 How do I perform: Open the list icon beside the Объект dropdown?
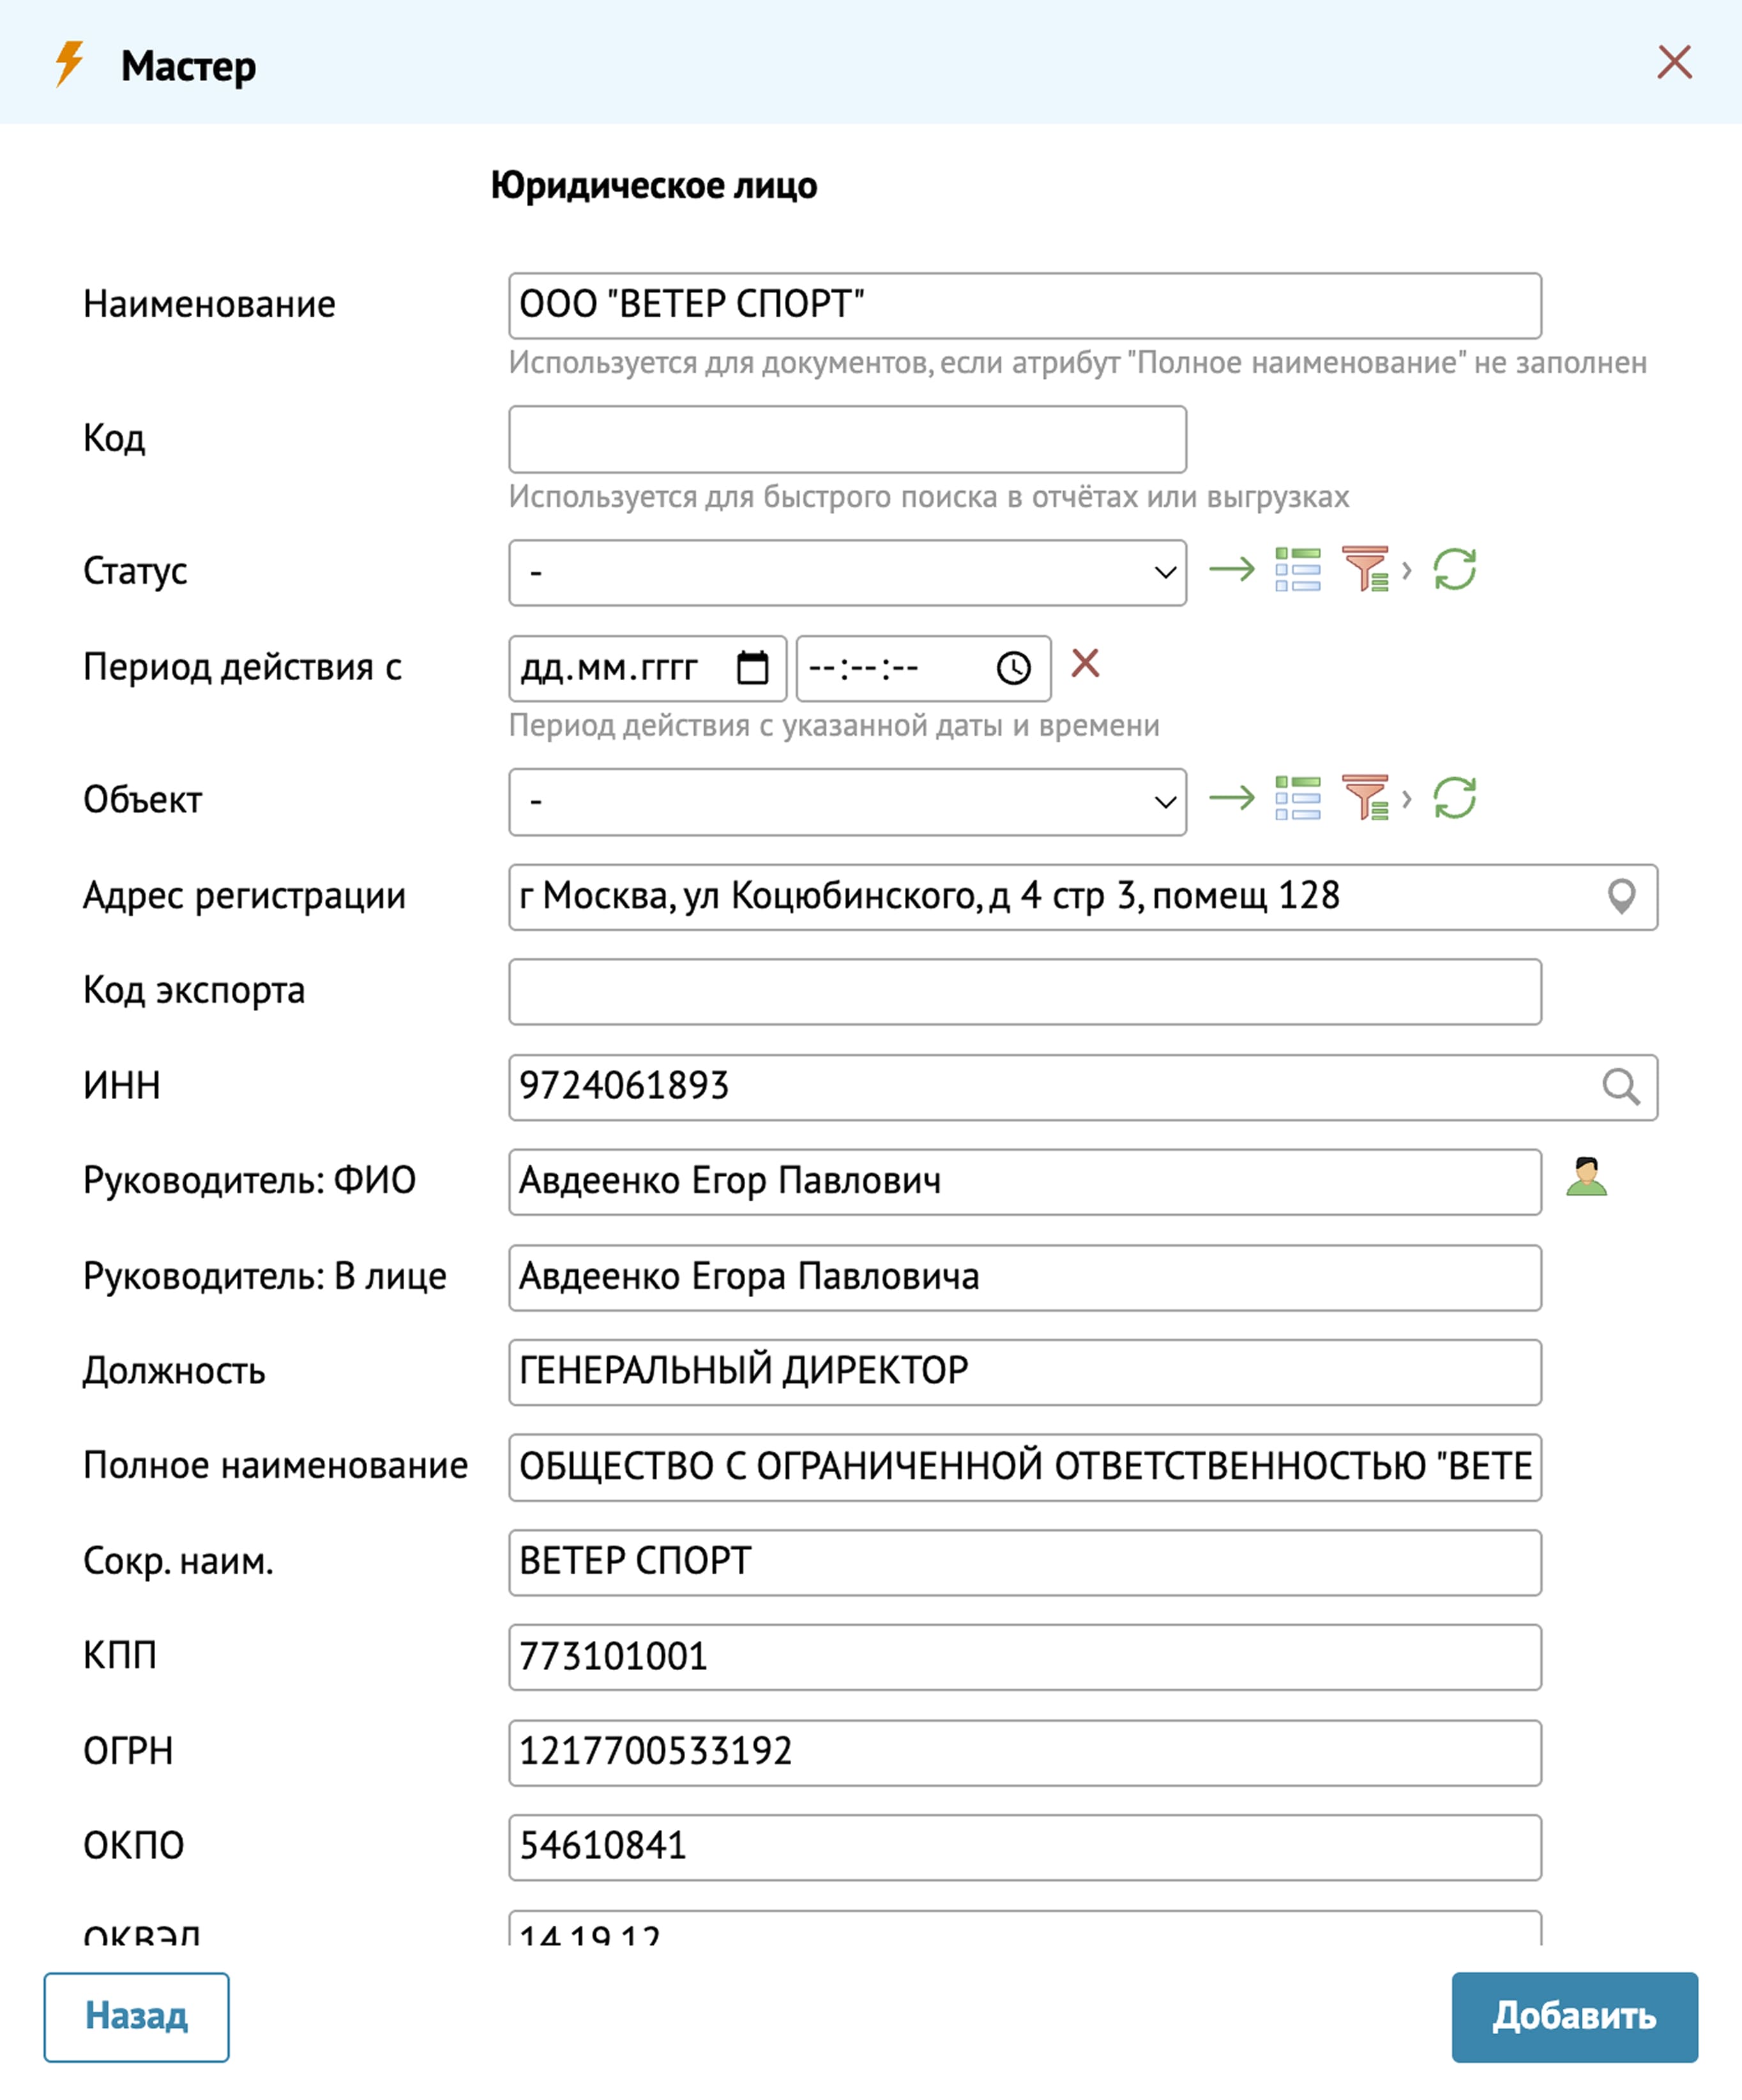tap(1297, 798)
